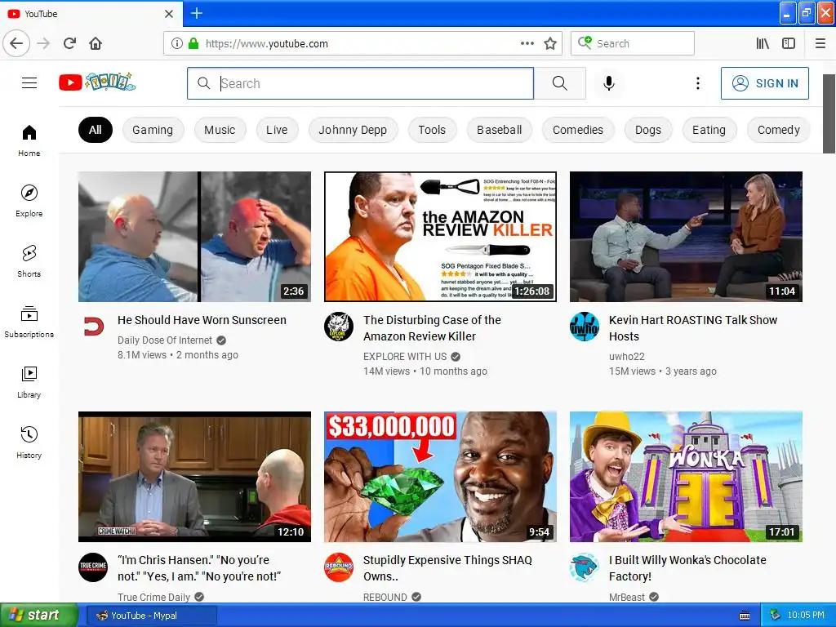
Task: Open title Kevin Hart ROASTING Talk Show Hosts
Action: tap(693, 328)
